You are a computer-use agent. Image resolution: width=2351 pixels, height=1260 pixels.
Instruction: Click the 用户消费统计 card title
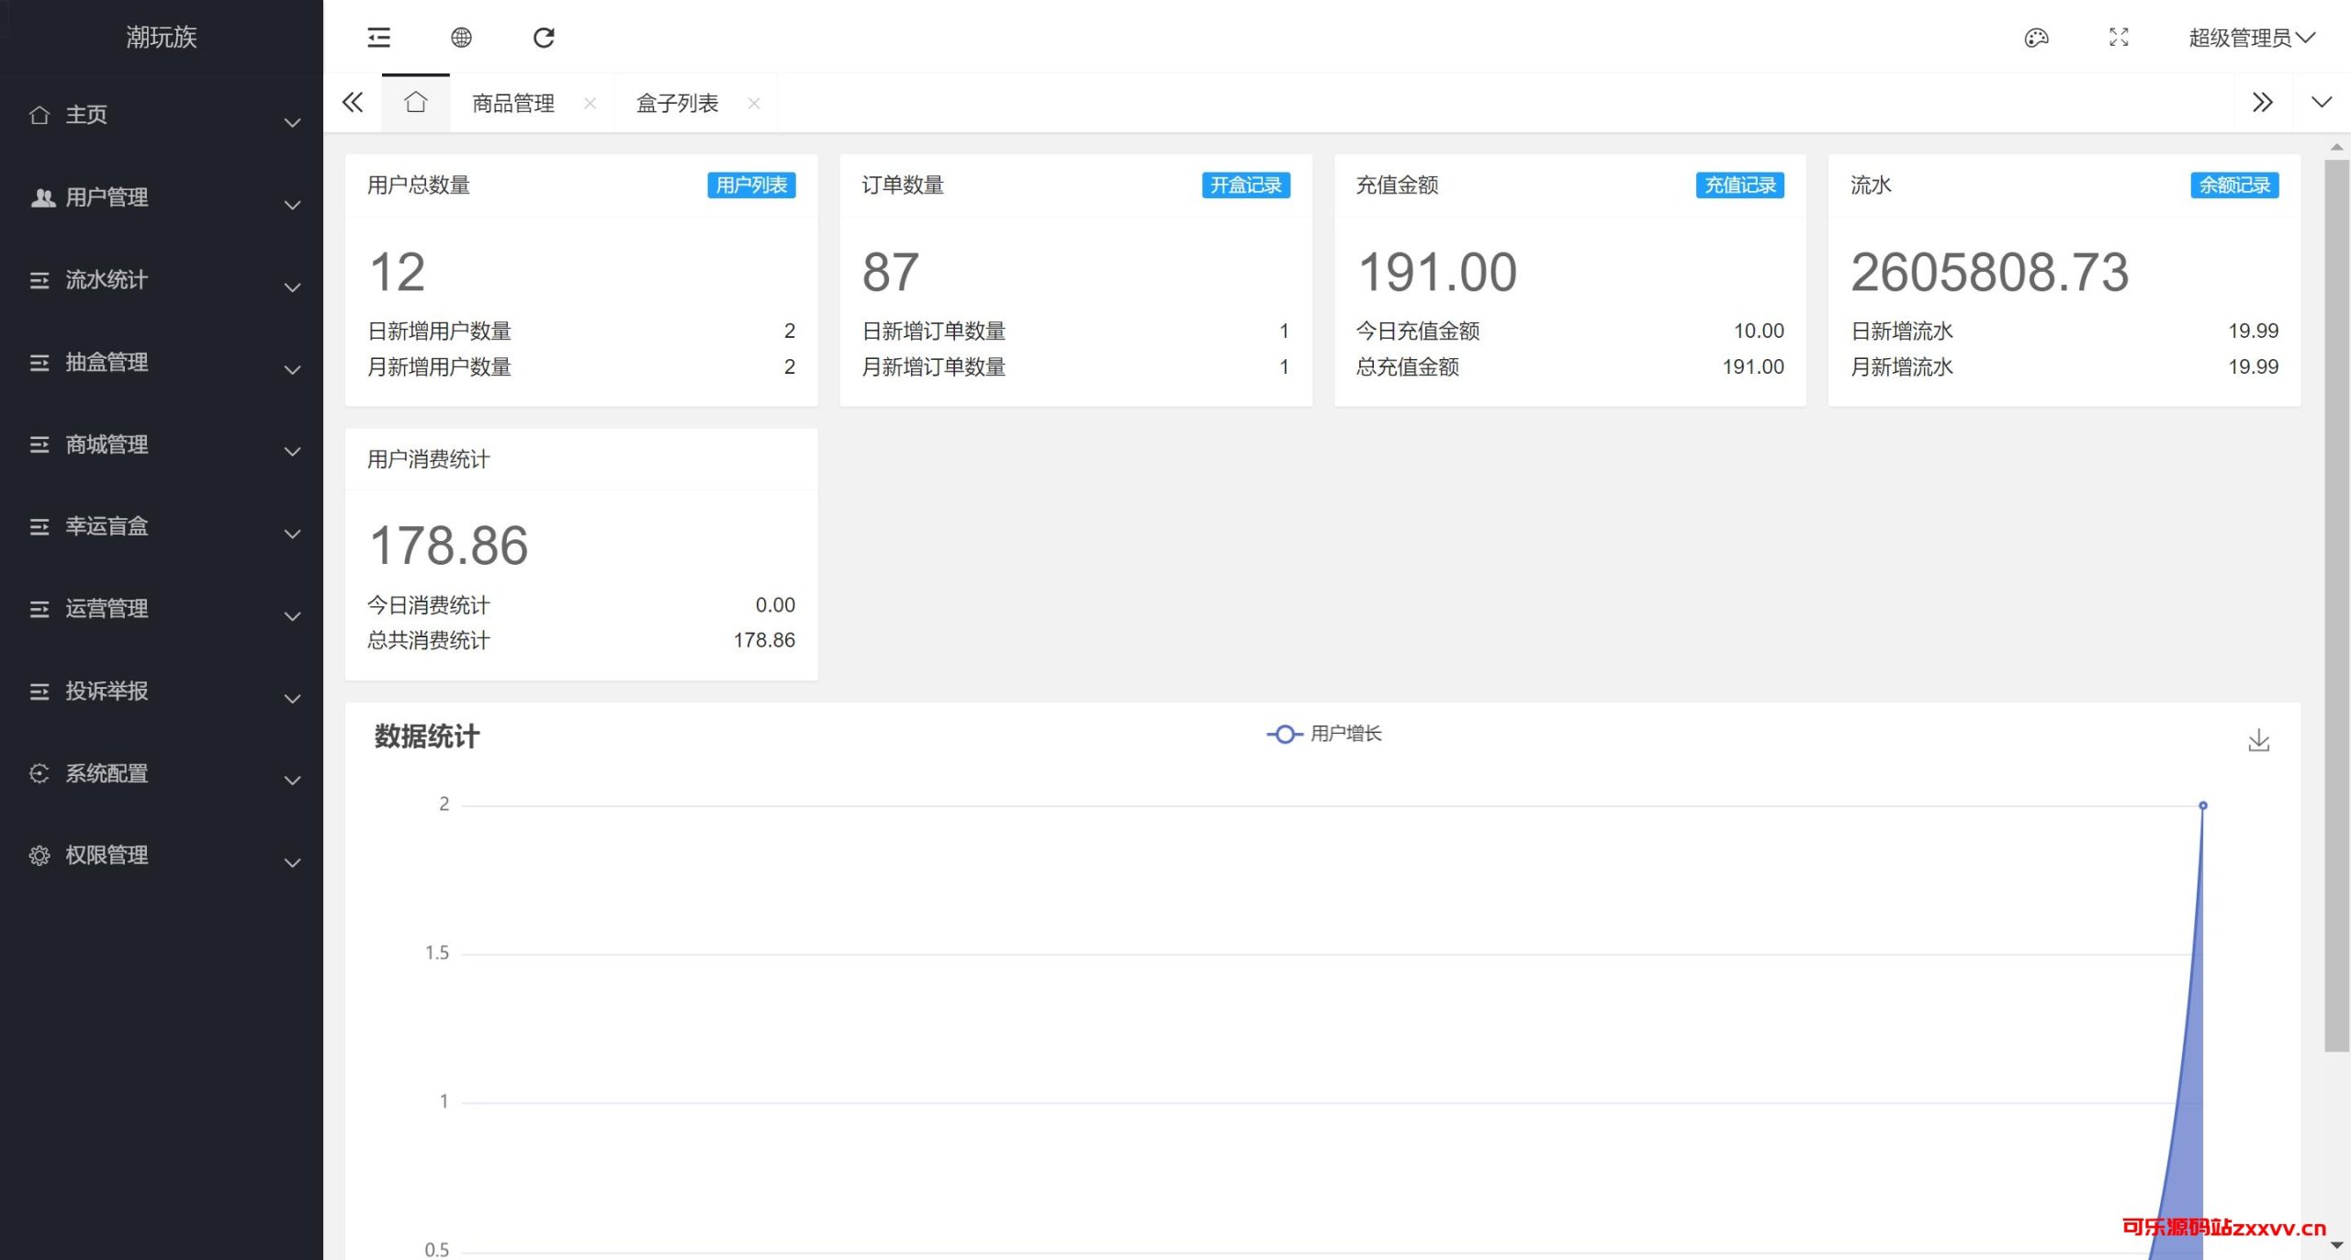coord(429,459)
